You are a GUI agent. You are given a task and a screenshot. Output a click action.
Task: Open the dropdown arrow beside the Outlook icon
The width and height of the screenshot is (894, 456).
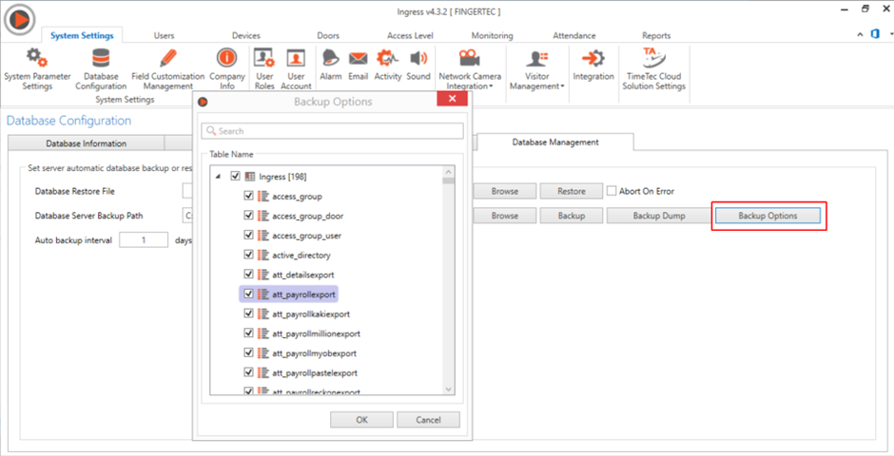pyautogui.click(x=891, y=35)
